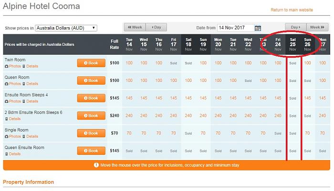Viewport: 334px width, 191px height.
Task: Select Ensuite Room Sleeps 4 price Wed 15 Nov
Action: [144, 98]
